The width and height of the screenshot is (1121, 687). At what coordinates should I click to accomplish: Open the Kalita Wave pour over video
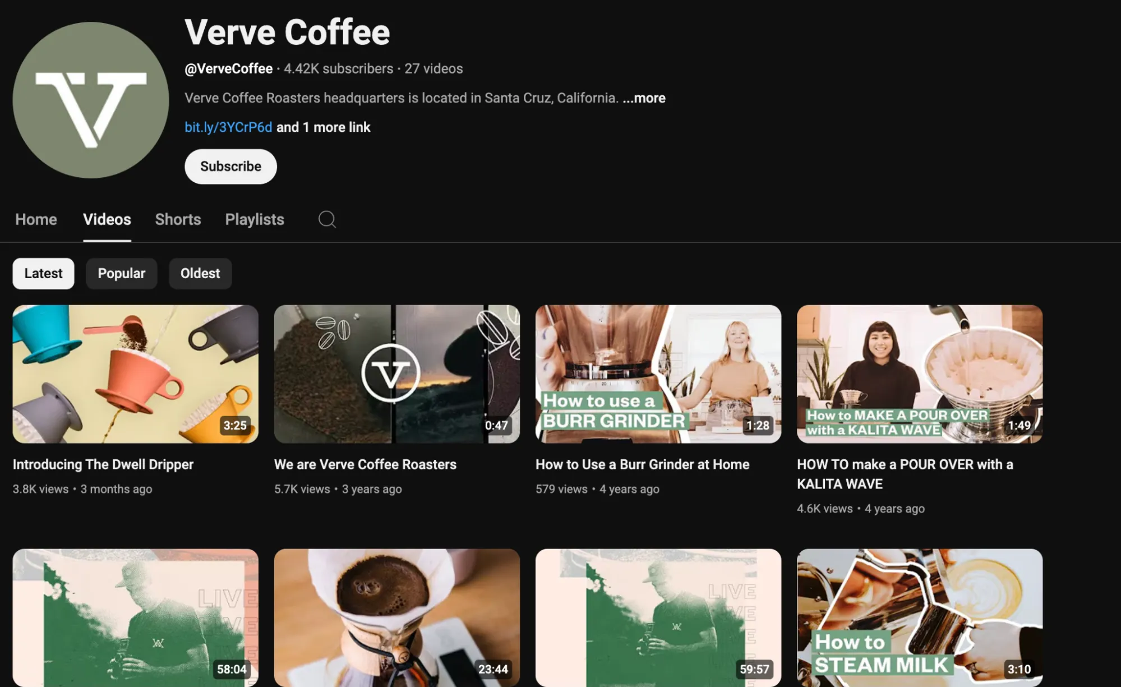pyautogui.click(x=919, y=374)
